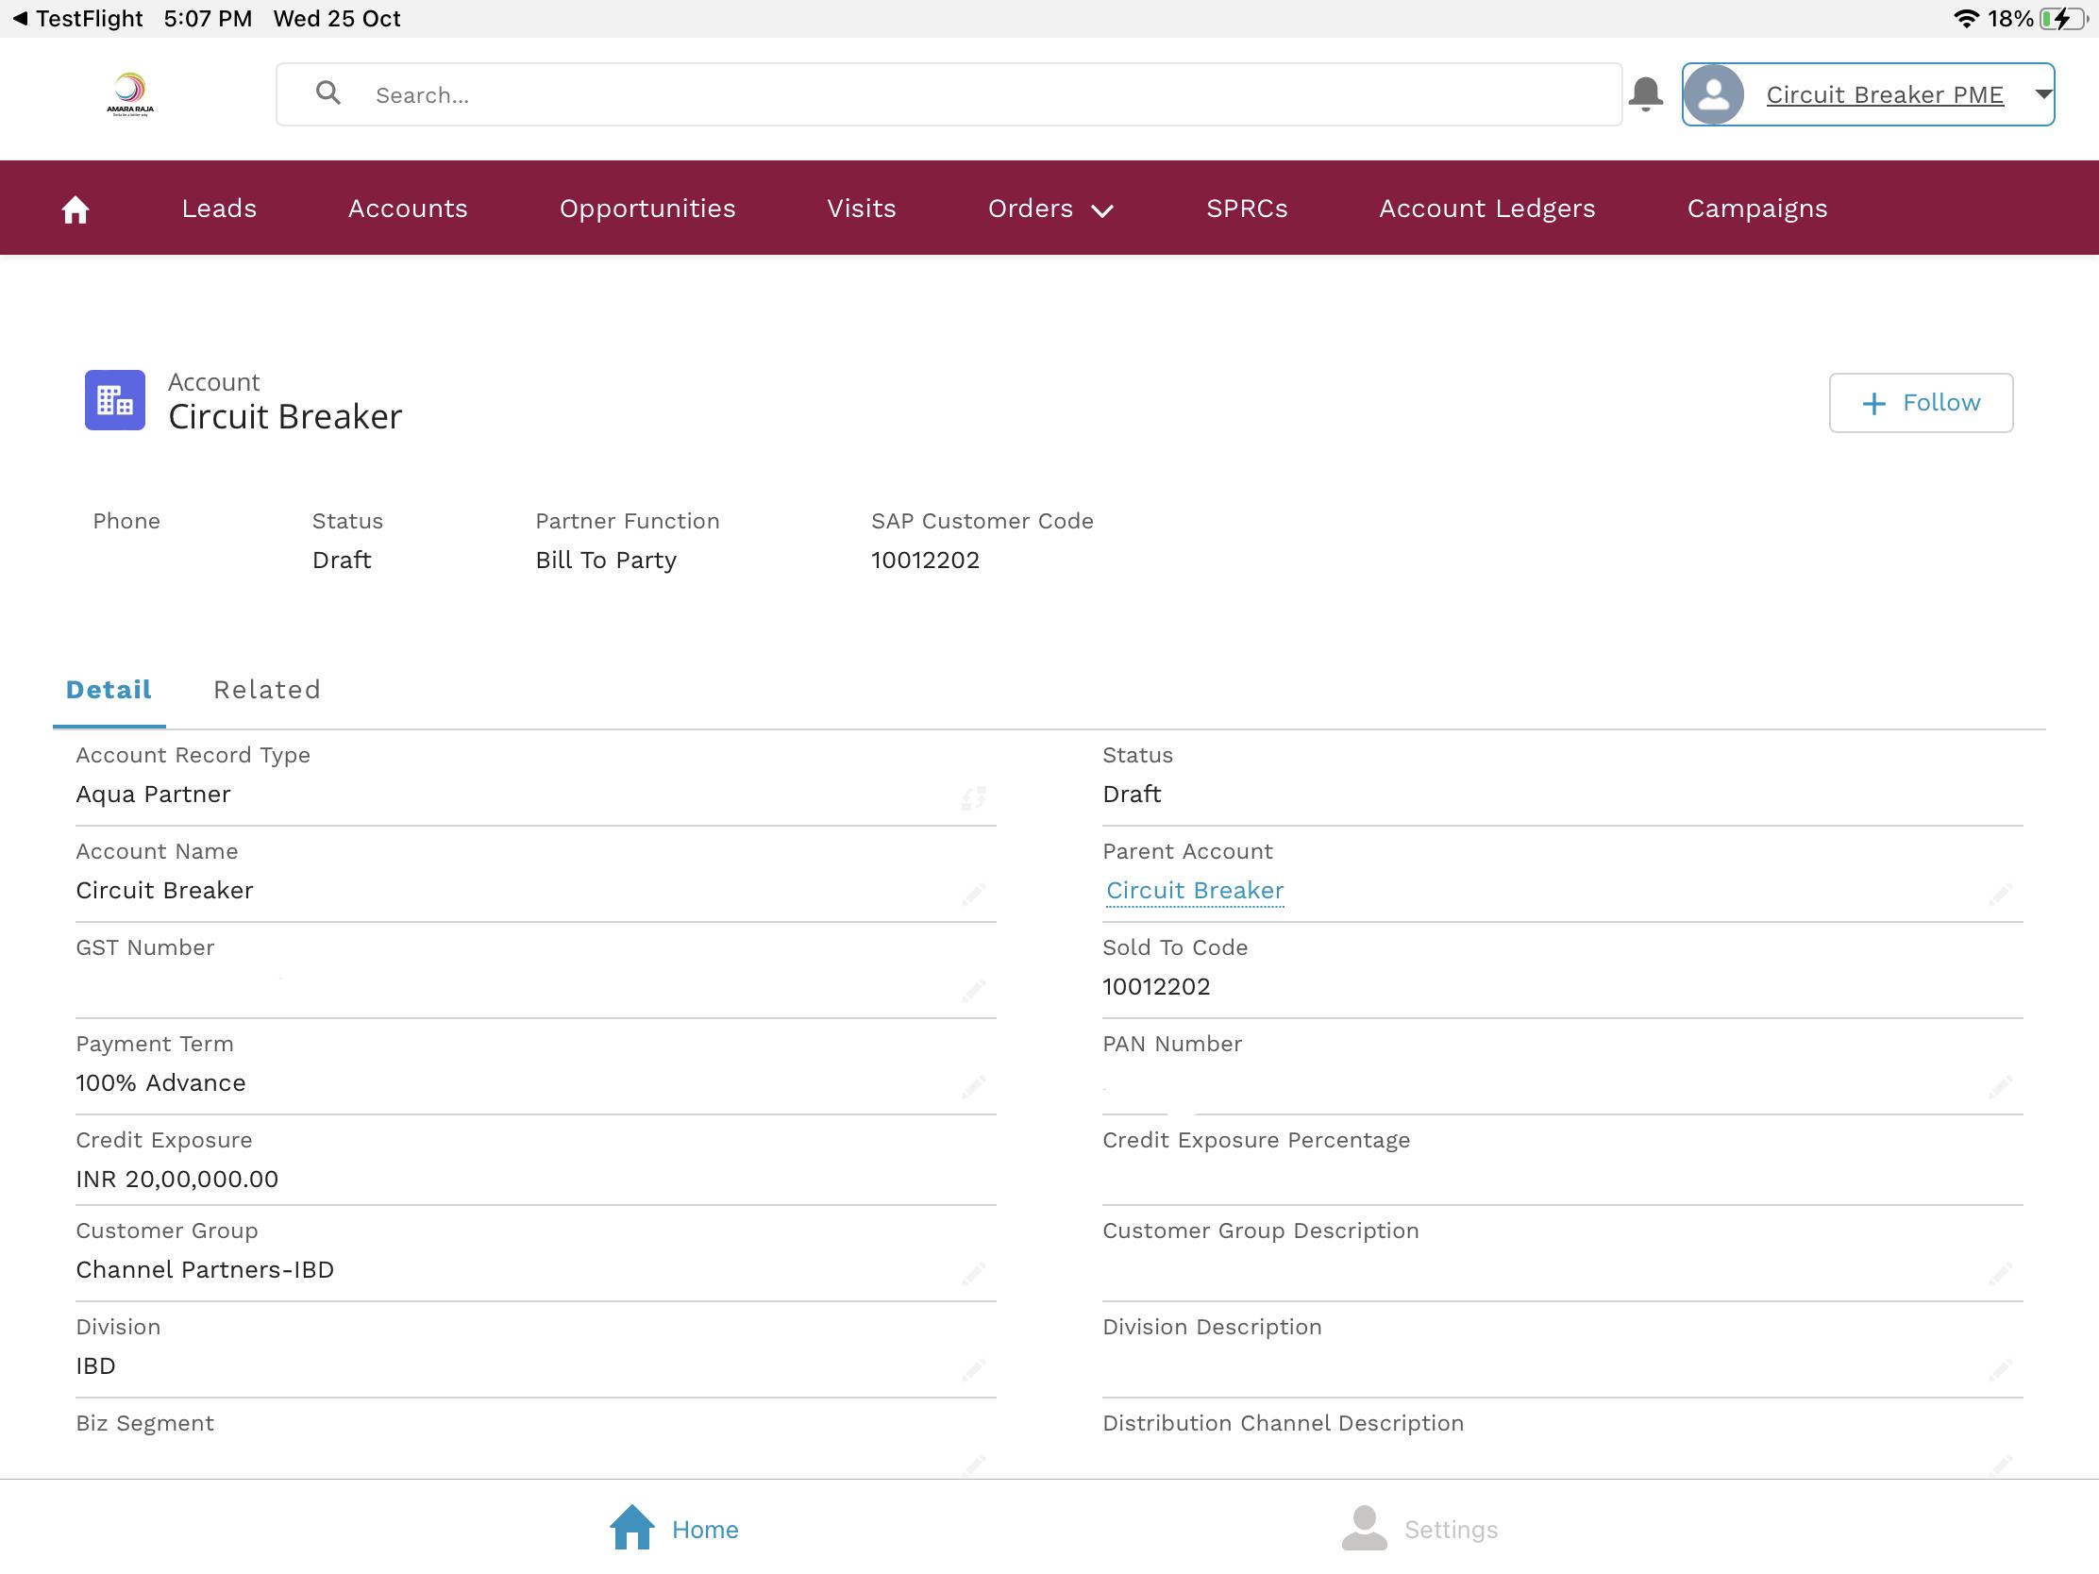Open the Visits tab
2099x1574 pixels.
[x=862, y=208]
